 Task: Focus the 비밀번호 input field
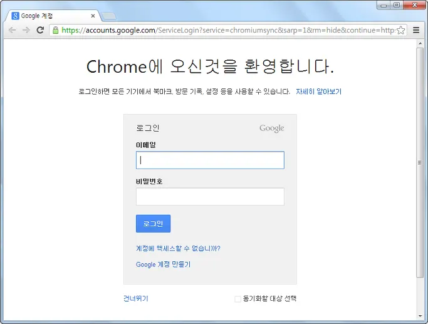[x=210, y=197]
